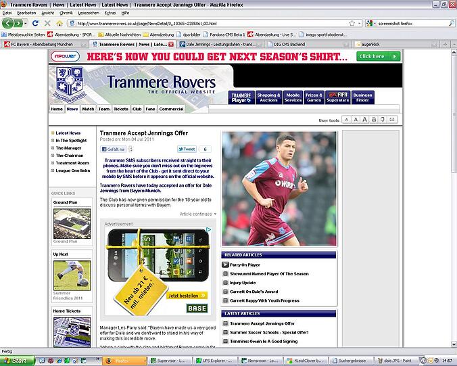Click Up Next Summer Friendlies thumbnail
The height and width of the screenshot is (366, 457).
(x=72, y=275)
